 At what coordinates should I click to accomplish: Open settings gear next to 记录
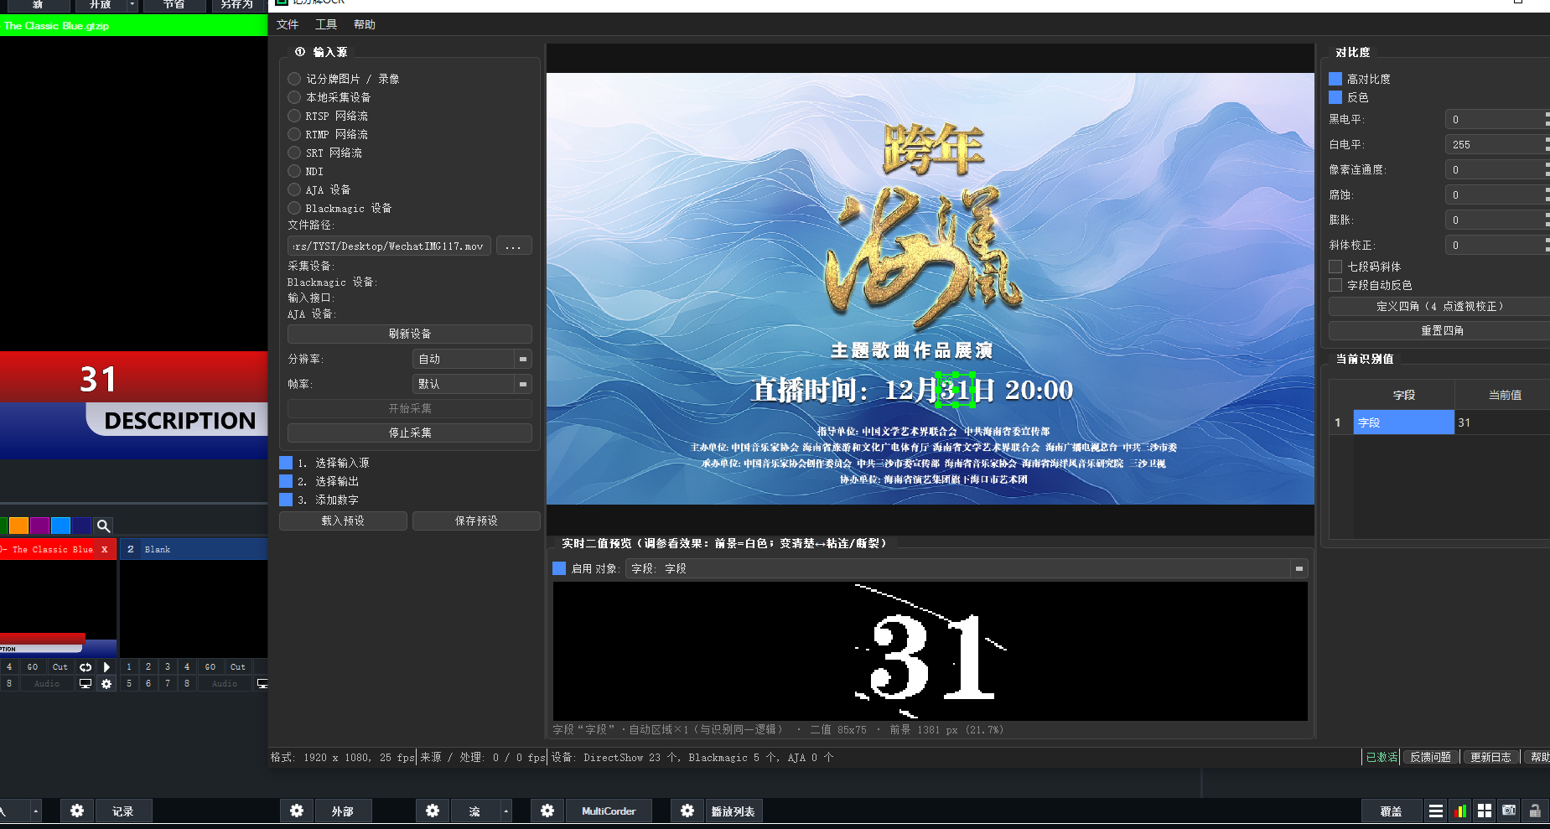point(77,811)
